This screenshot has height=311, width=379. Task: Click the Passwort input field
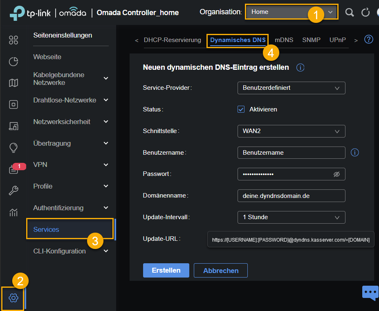coord(291,174)
